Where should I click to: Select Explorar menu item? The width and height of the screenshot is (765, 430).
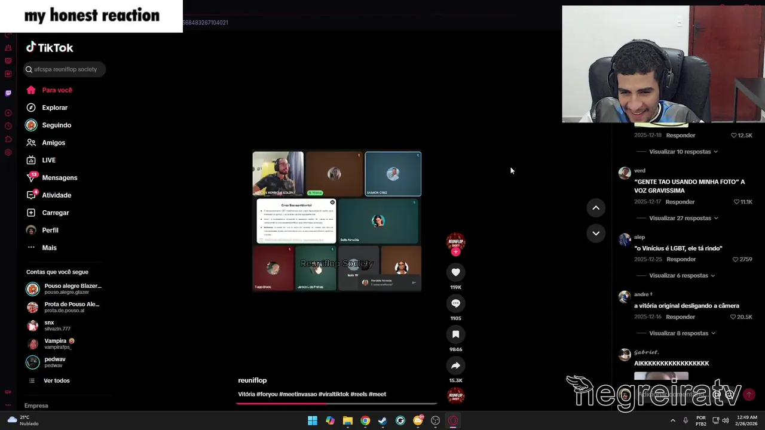(x=55, y=107)
